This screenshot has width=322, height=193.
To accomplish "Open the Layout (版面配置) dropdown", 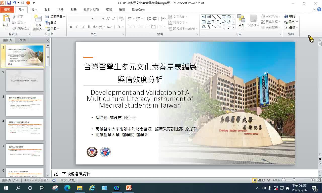I will pyautogui.click(x=55, y=17).
